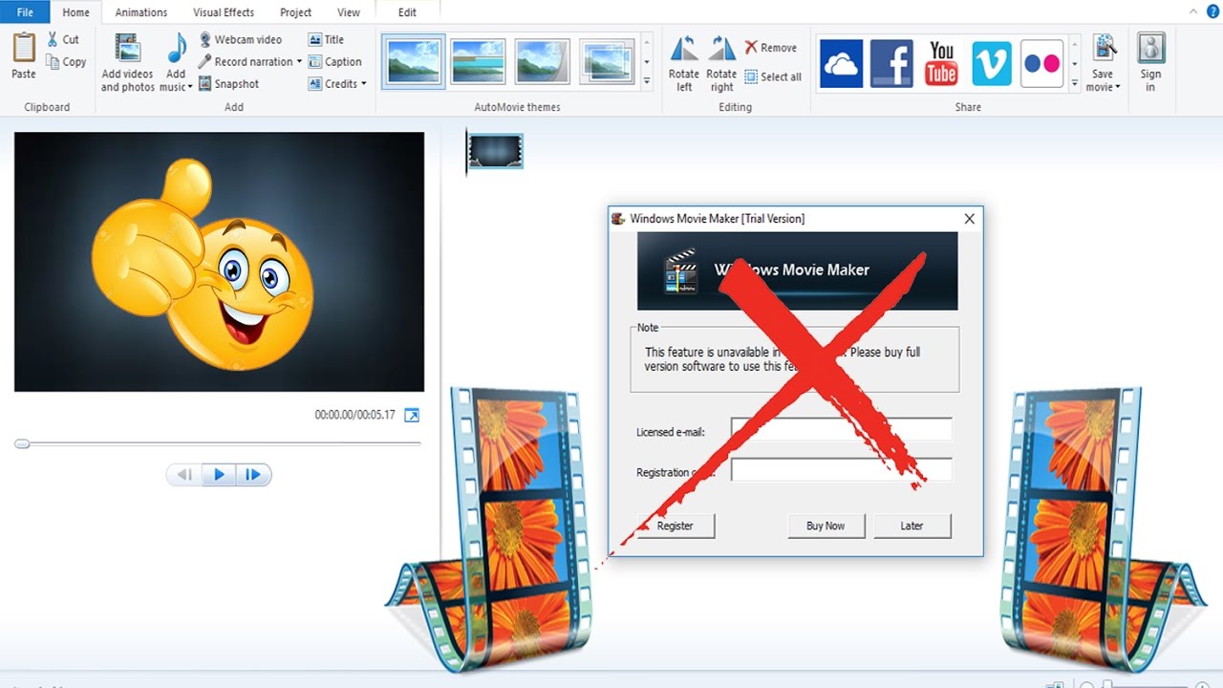
Task: Open the Edit tab
Action: pos(407,12)
